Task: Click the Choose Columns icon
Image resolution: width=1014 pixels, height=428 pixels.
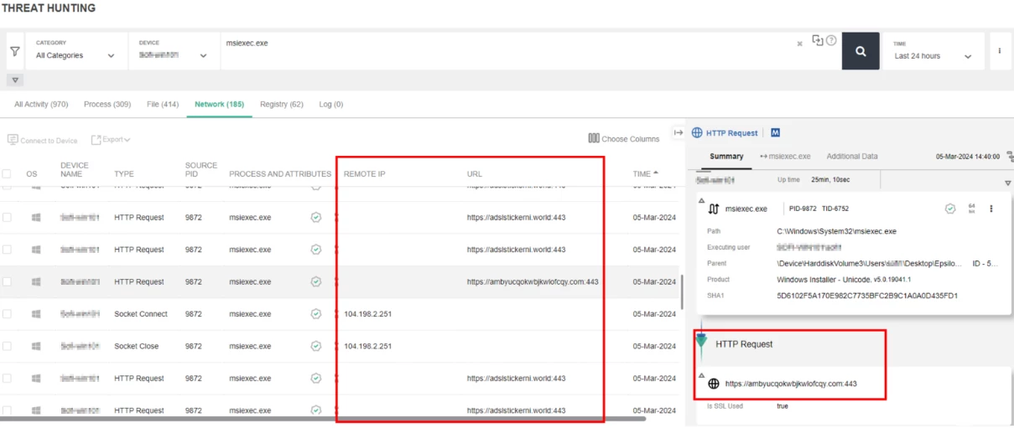Action: (594, 139)
